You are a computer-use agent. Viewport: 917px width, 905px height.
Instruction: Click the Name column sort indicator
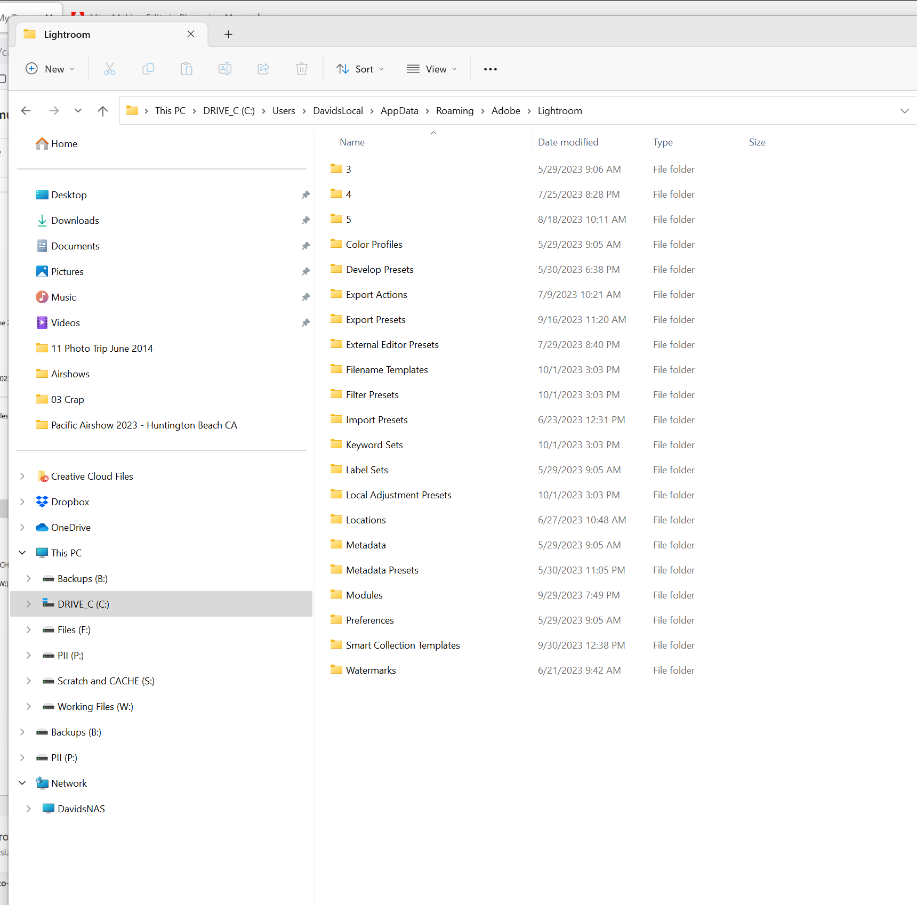click(x=433, y=133)
